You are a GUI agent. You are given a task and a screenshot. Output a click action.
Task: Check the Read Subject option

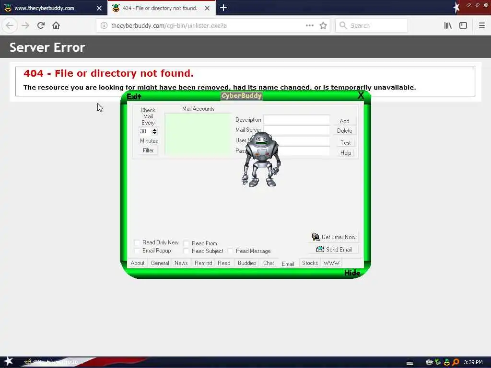pyautogui.click(x=187, y=251)
